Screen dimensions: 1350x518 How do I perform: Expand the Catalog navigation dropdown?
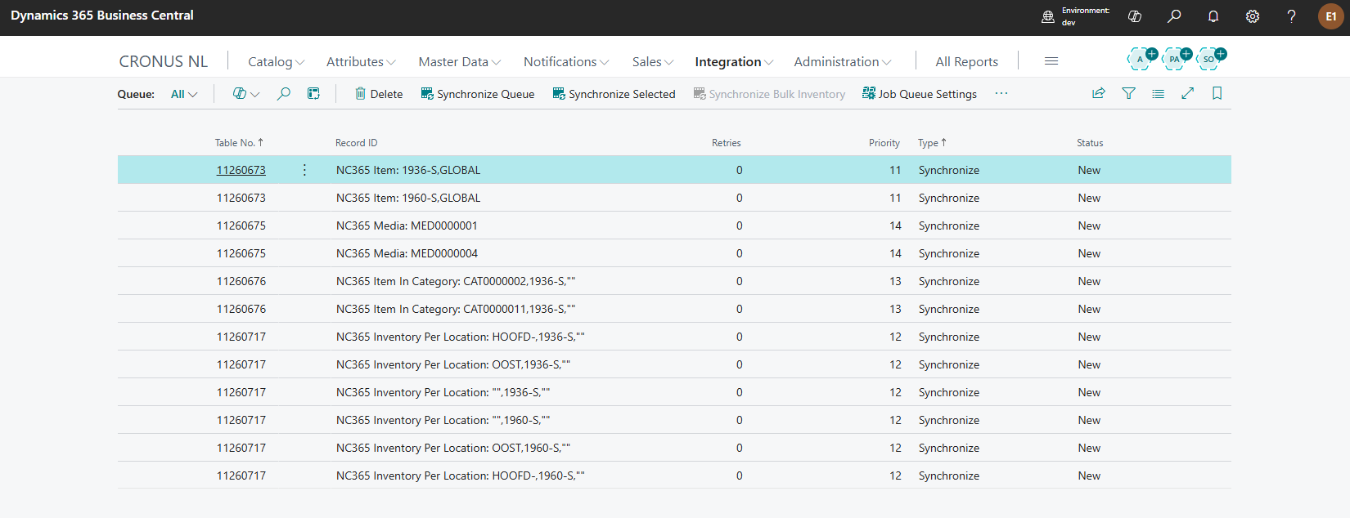click(x=276, y=62)
